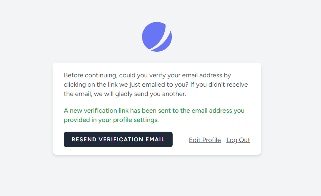Click the purple planet logo icon
The height and width of the screenshot is (196, 321).
(x=157, y=37)
